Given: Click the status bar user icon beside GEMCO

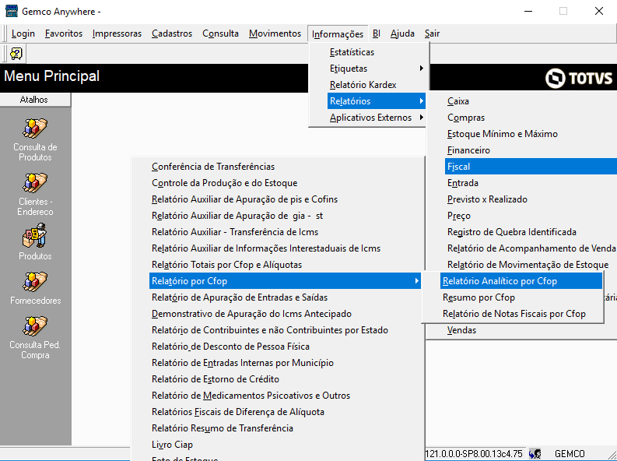Looking at the screenshot, I should [x=535, y=453].
